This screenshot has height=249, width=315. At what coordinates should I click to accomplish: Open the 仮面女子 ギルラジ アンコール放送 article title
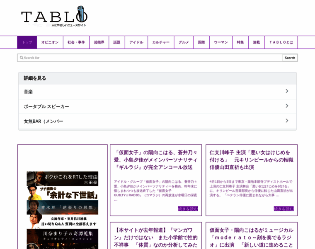(x=156, y=160)
